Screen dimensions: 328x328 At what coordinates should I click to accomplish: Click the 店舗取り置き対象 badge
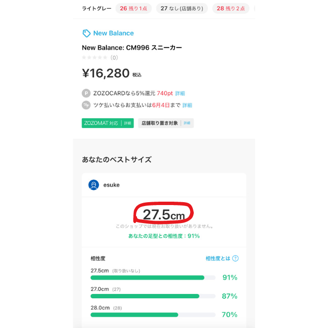(166, 123)
